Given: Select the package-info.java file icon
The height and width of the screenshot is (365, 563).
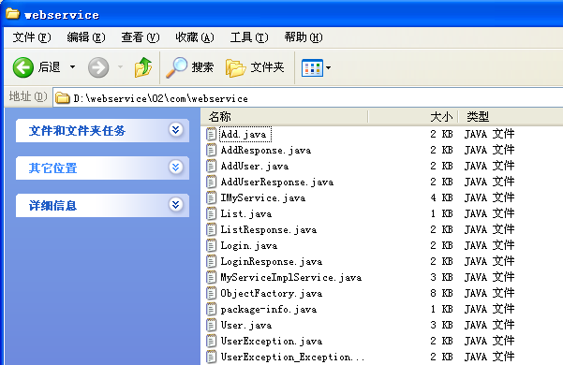Looking at the screenshot, I should tap(211, 309).
